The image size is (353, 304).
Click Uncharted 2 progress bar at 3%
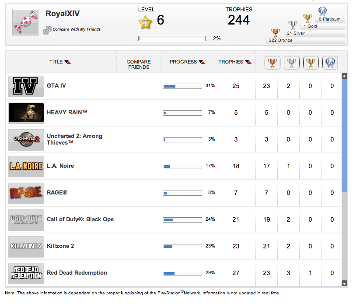[x=182, y=140]
